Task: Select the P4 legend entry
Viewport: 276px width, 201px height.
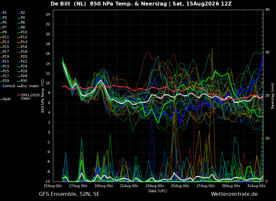Action: [23, 18]
